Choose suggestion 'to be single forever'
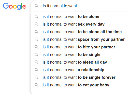The height and width of the screenshot is (94, 129). pos(80,78)
